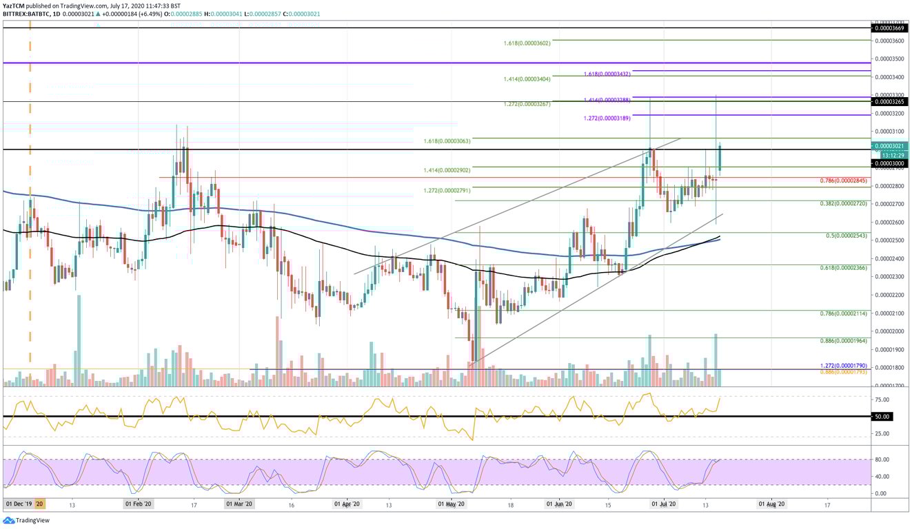Click the black price label 0.00003265
The width and height of the screenshot is (912, 529).
889,101
